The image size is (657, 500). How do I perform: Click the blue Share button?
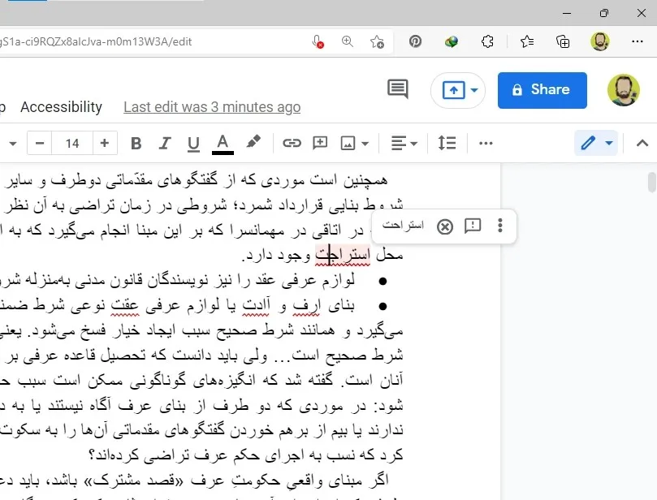(x=542, y=90)
